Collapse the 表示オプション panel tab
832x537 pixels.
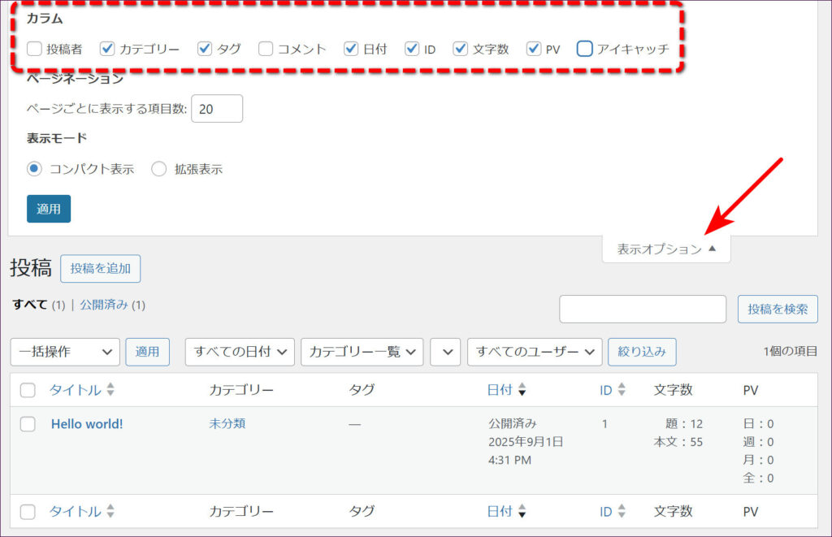pos(666,249)
